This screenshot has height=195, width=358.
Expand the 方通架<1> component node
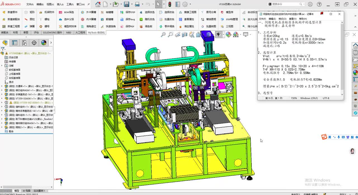tap(2, 86)
